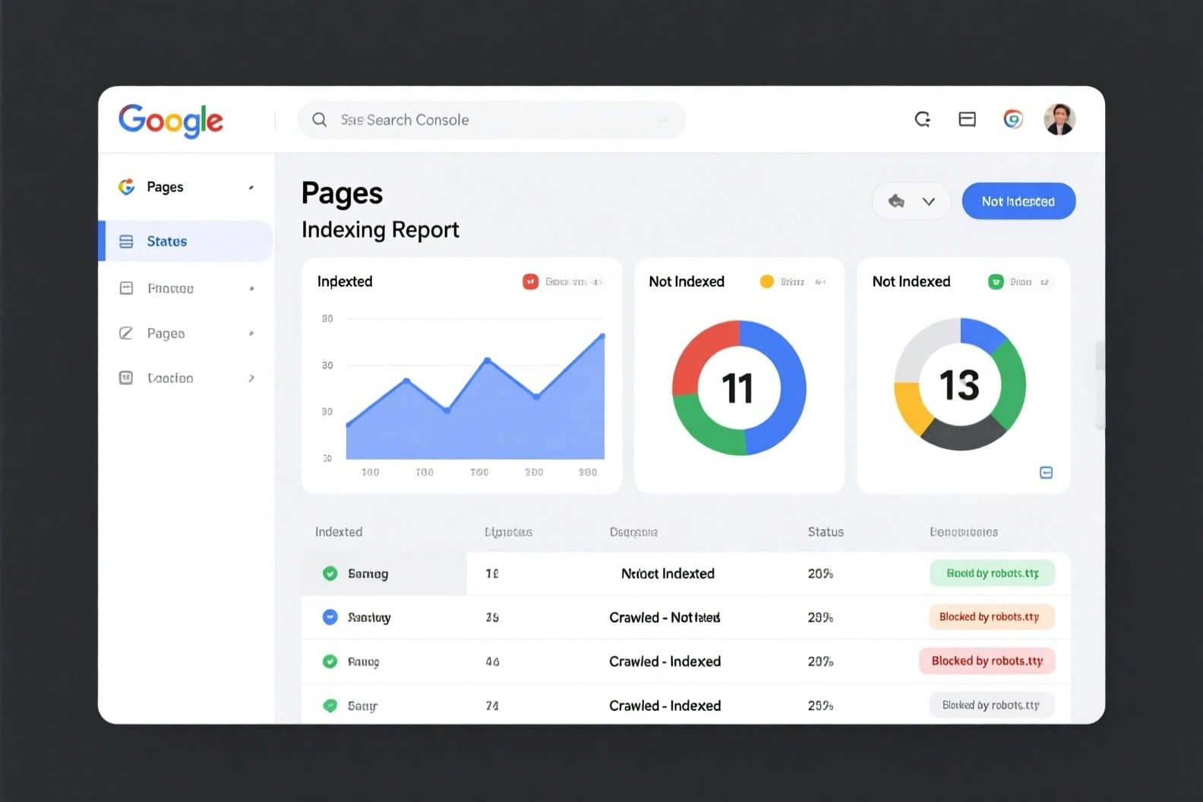The image size is (1203, 802).
Task: Click the Google logo
Action: (x=171, y=120)
